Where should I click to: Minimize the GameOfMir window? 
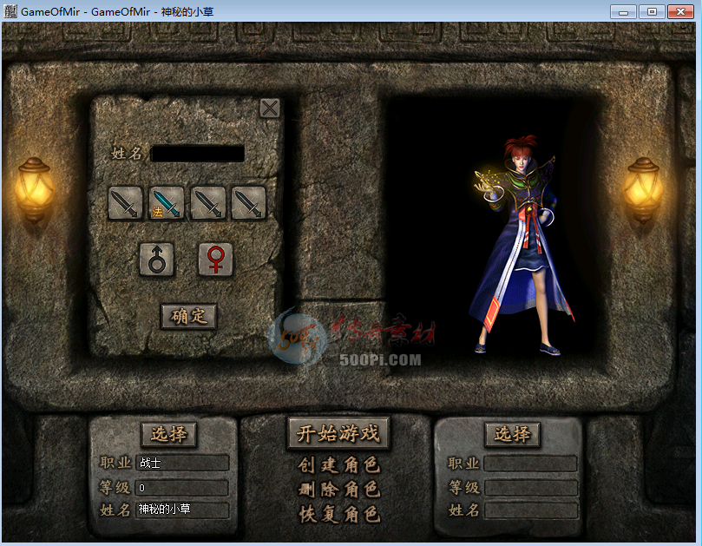coord(623,11)
